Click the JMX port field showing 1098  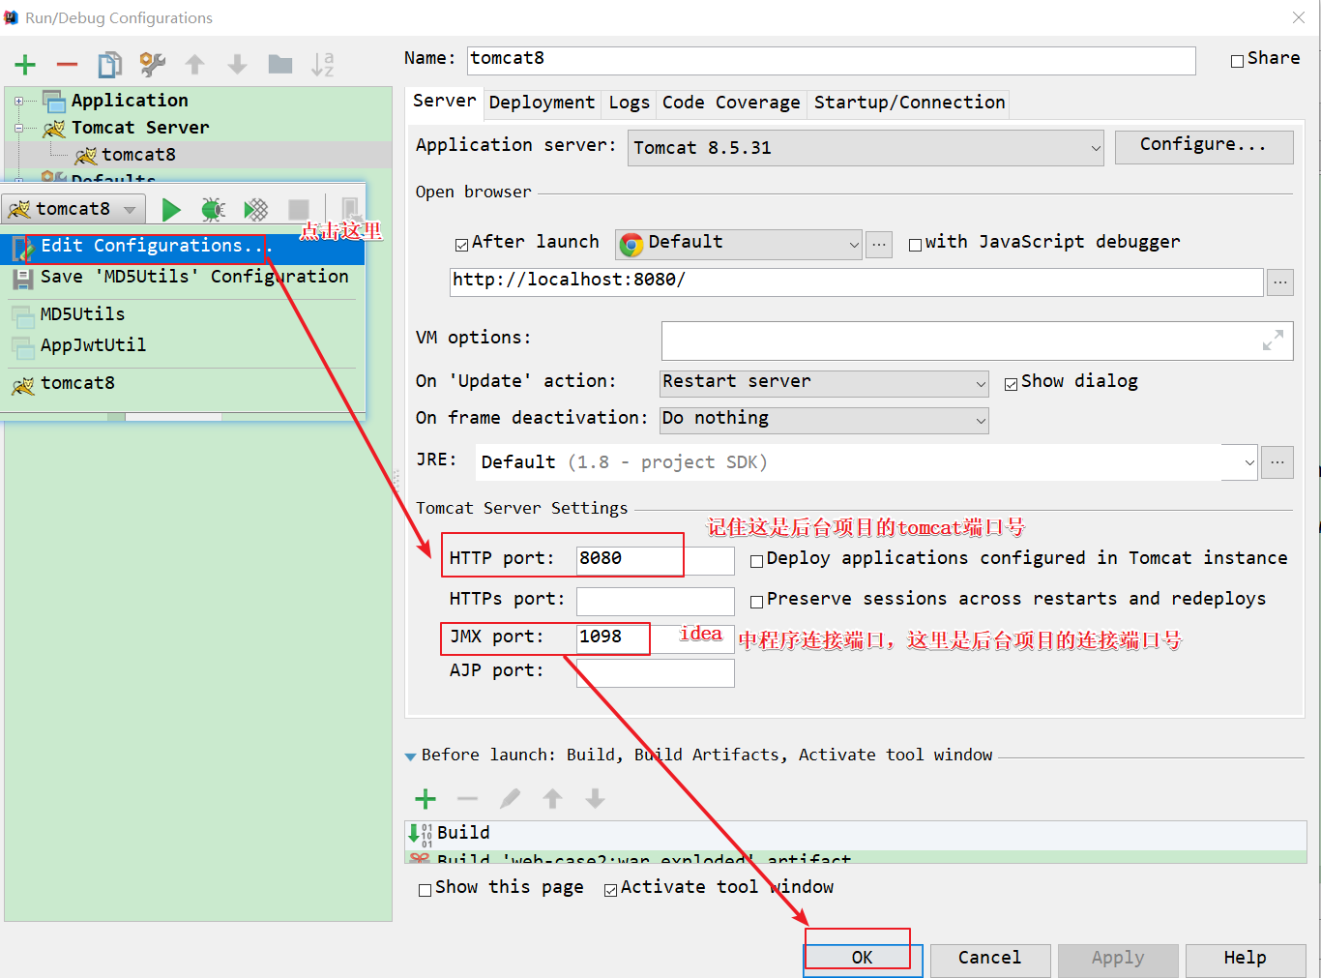click(x=656, y=638)
